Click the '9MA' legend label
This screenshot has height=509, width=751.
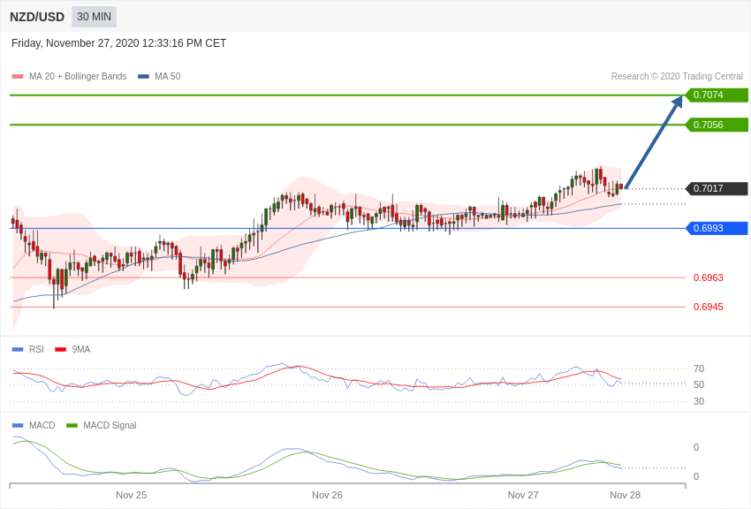81,350
